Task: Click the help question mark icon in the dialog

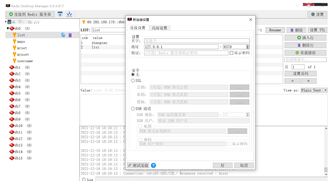Action: coord(153,166)
